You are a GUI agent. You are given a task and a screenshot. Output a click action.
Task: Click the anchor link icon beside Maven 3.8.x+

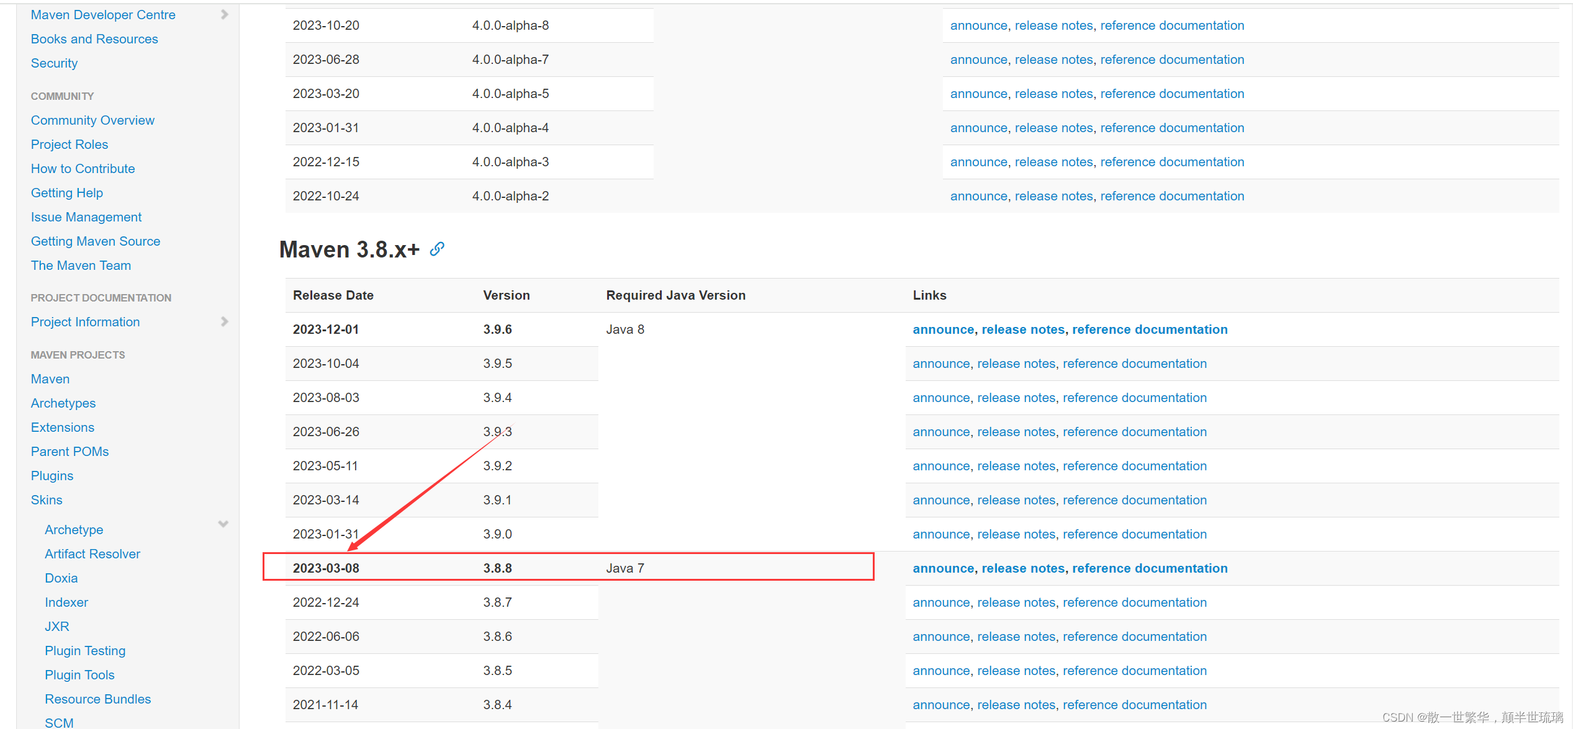pos(437,249)
